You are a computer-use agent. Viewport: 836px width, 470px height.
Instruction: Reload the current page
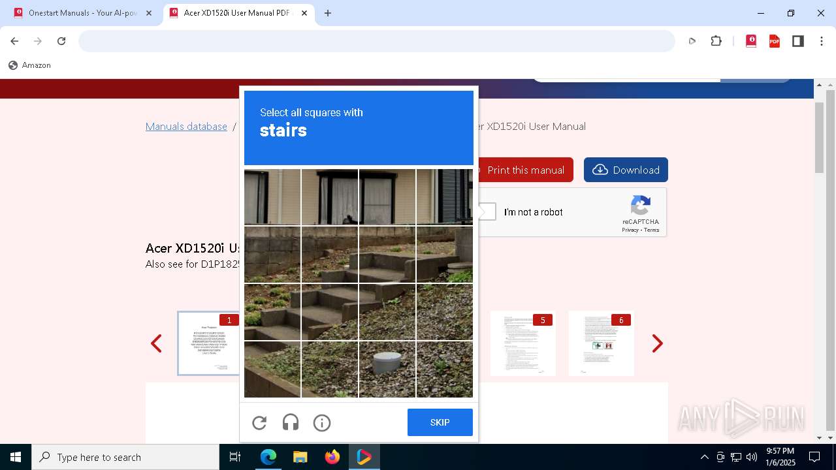coord(61,41)
